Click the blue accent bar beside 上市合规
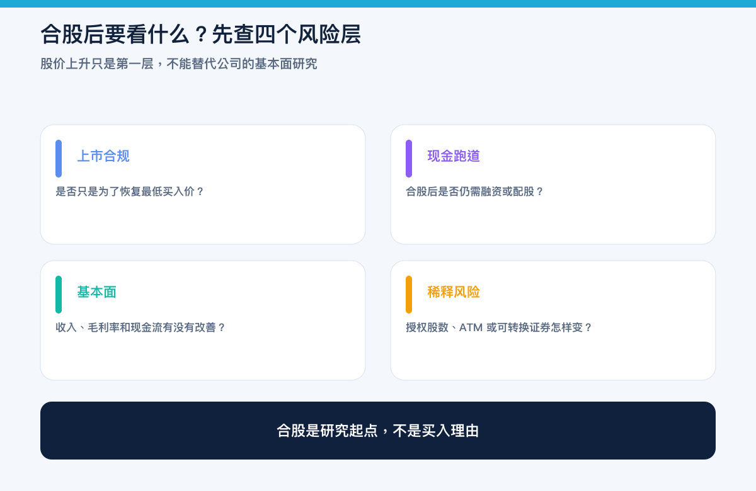Viewport: 756px width, 491px height. [x=59, y=159]
